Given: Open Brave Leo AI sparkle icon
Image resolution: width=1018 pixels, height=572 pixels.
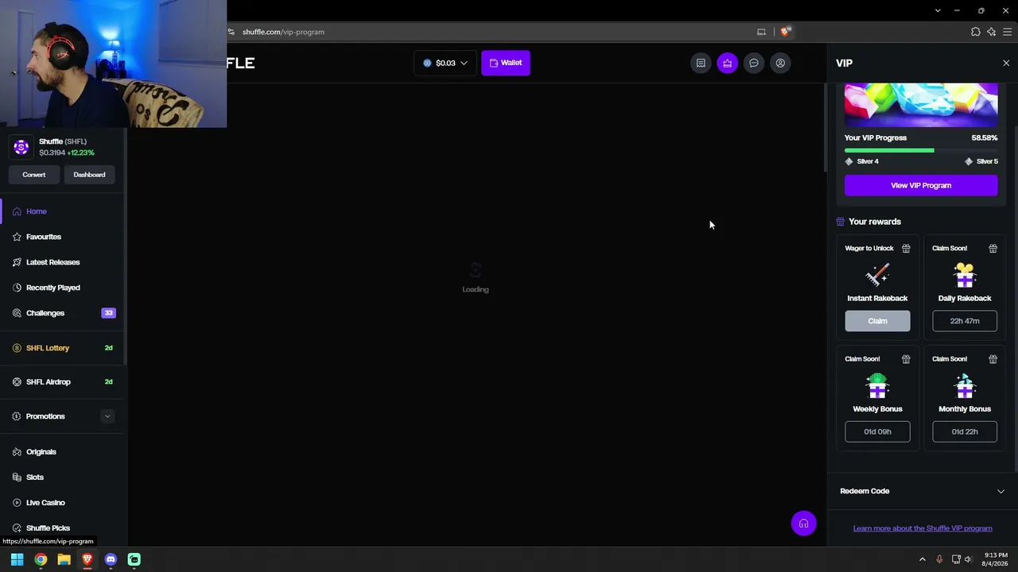Looking at the screenshot, I should click(x=992, y=32).
